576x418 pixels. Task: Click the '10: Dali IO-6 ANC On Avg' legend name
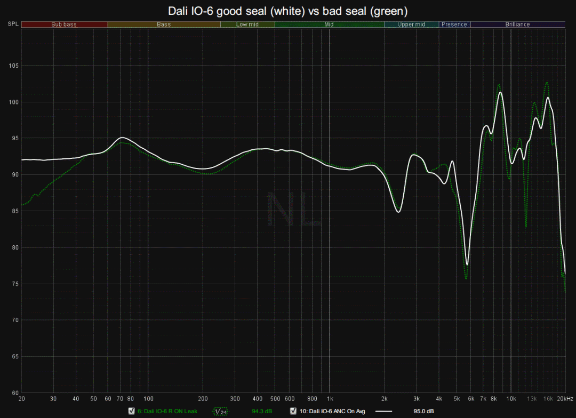click(x=332, y=411)
